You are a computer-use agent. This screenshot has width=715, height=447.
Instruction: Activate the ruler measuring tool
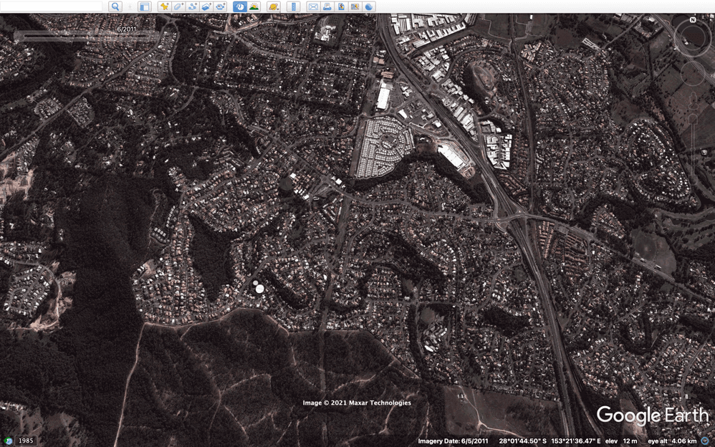[294, 6]
